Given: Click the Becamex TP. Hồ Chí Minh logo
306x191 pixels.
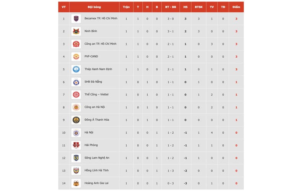Looking at the screenshot, I should 76,19.
